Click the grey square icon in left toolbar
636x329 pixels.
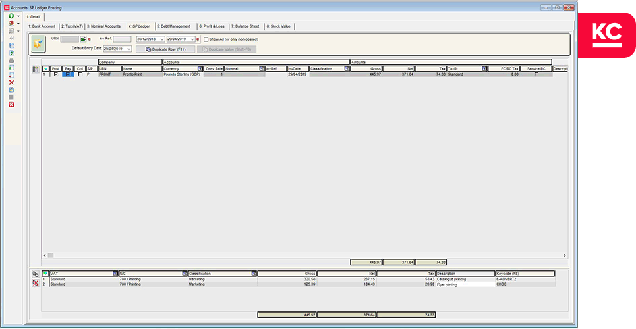(11, 97)
